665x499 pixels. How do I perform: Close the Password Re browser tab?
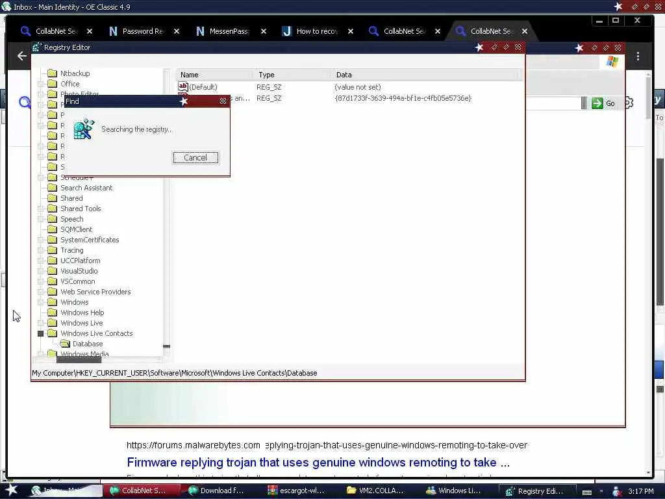(x=177, y=31)
